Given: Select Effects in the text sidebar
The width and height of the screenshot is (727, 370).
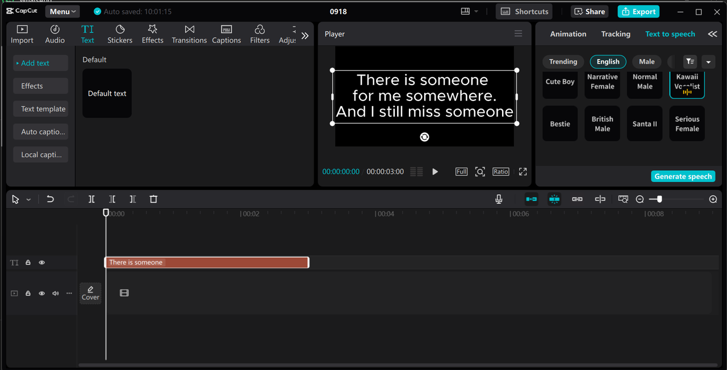Looking at the screenshot, I should coord(40,86).
